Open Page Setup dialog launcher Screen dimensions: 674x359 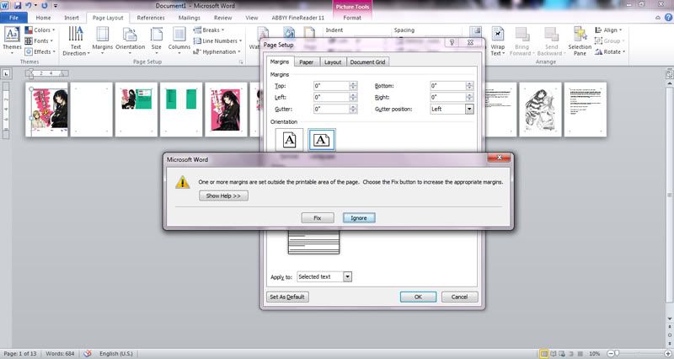click(241, 62)
